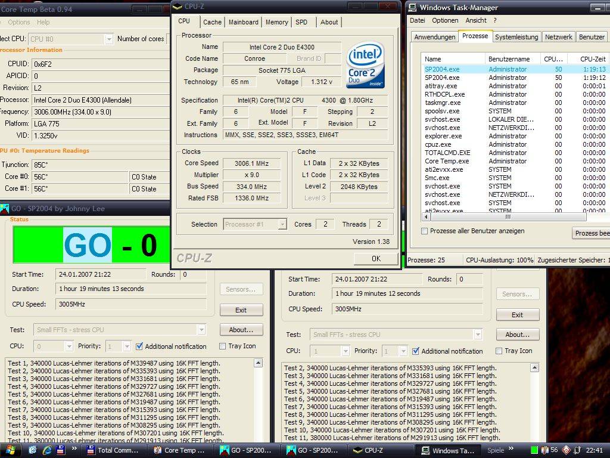Activate the Windows Task-Manager taskbar button

449,451
